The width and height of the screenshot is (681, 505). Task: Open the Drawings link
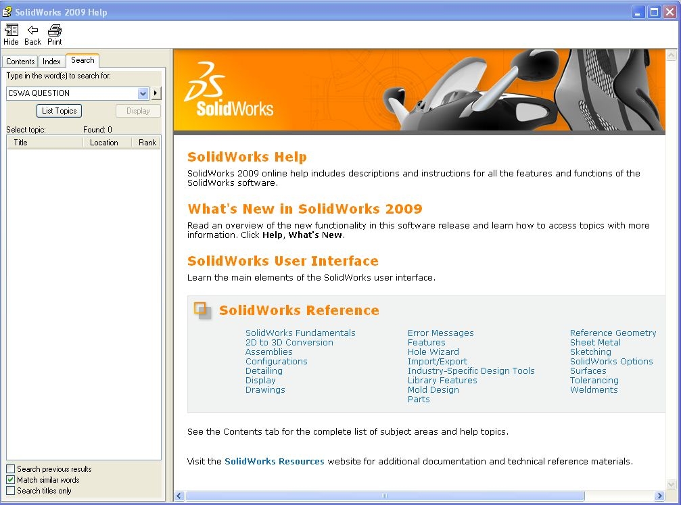(x=265, y=390)
